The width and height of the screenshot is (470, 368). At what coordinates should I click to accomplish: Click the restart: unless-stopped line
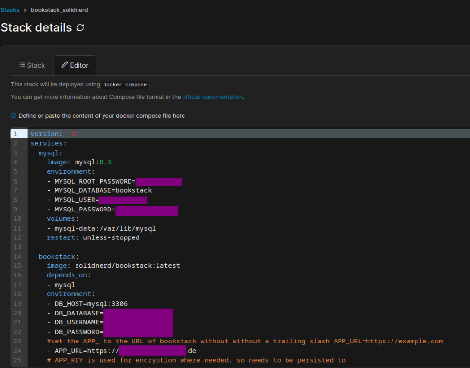click(x=93, y=237)
